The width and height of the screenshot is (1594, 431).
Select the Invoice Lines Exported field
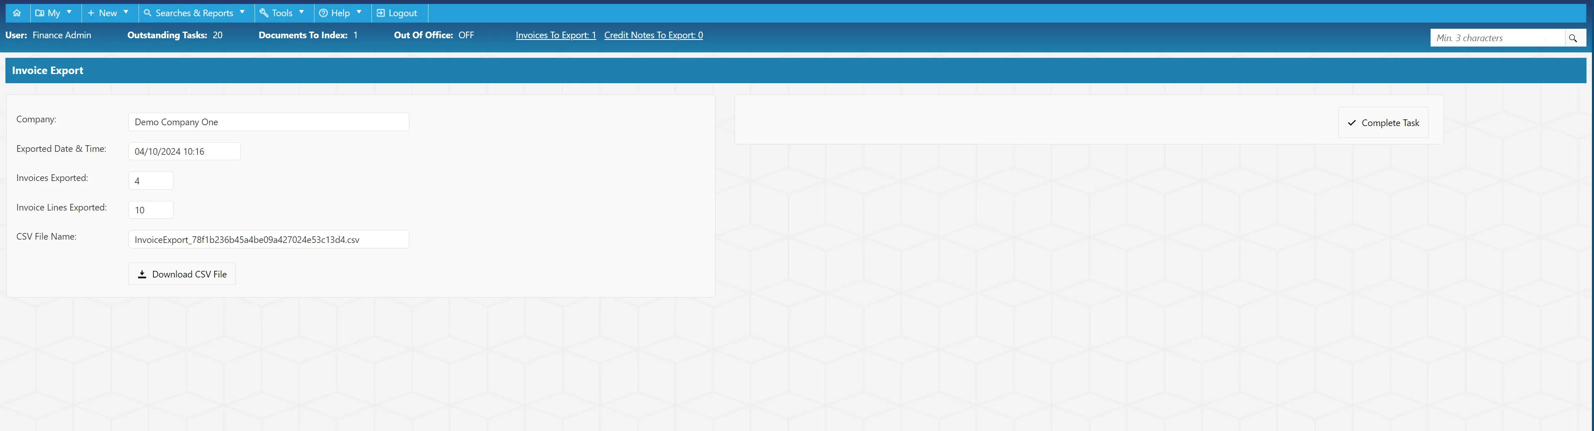click(x=151, y=210)
